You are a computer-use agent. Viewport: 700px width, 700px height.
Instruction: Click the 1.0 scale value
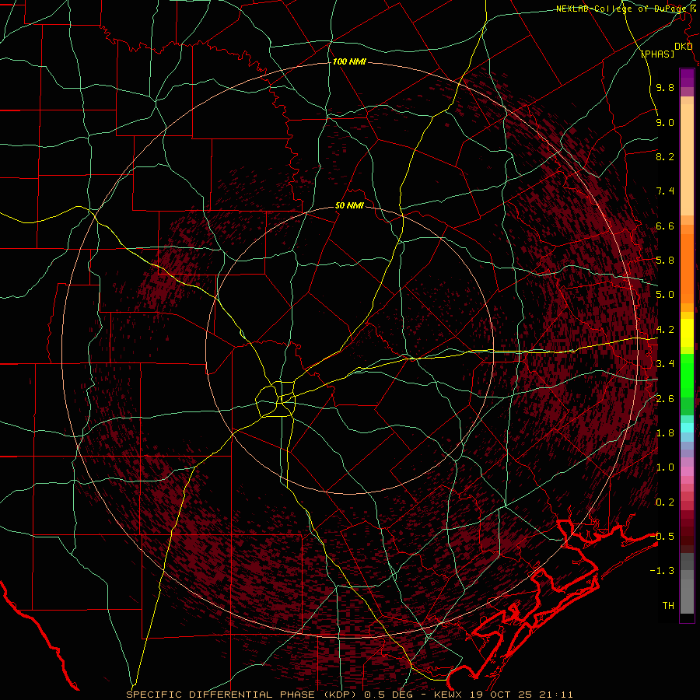click(665, 467)
